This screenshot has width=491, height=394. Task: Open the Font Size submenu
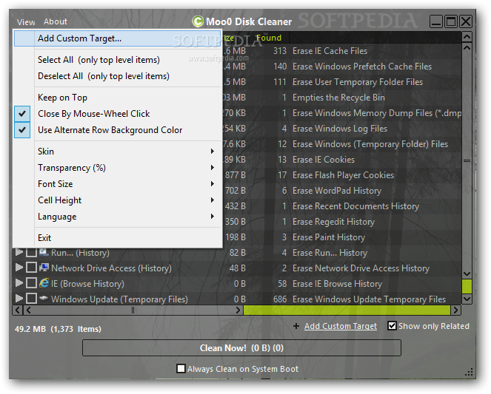click(x=118, y=184)
